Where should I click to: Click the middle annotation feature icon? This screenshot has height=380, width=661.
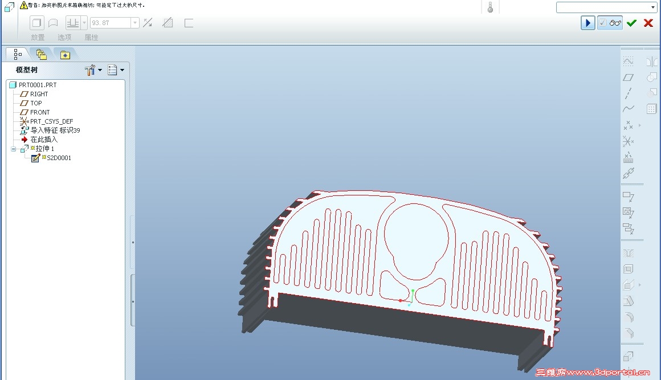point(628,213)
